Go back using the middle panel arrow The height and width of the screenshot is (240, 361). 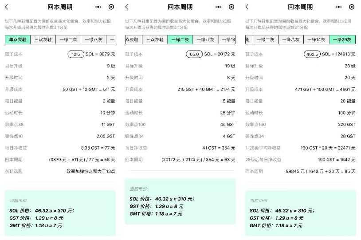pyautogui.click(x=127, y=7)
